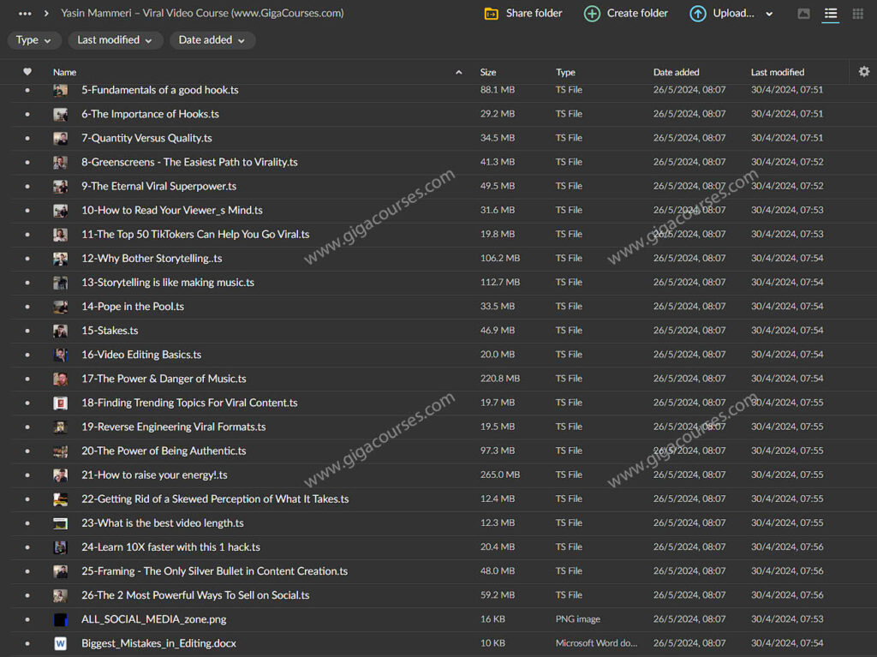Screen dimensions: 877x657
Task: Click thumbnail of 21-How to raise your energy!.ts
Action: pos(61,475)
